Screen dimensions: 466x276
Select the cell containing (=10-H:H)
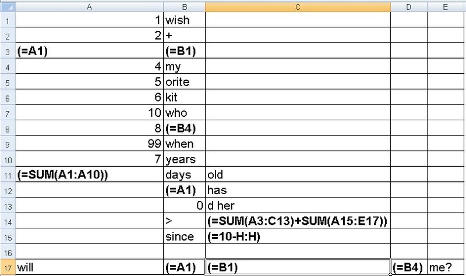[297, 235]
